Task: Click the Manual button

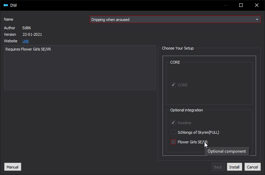Action: [x=12, y=167]
